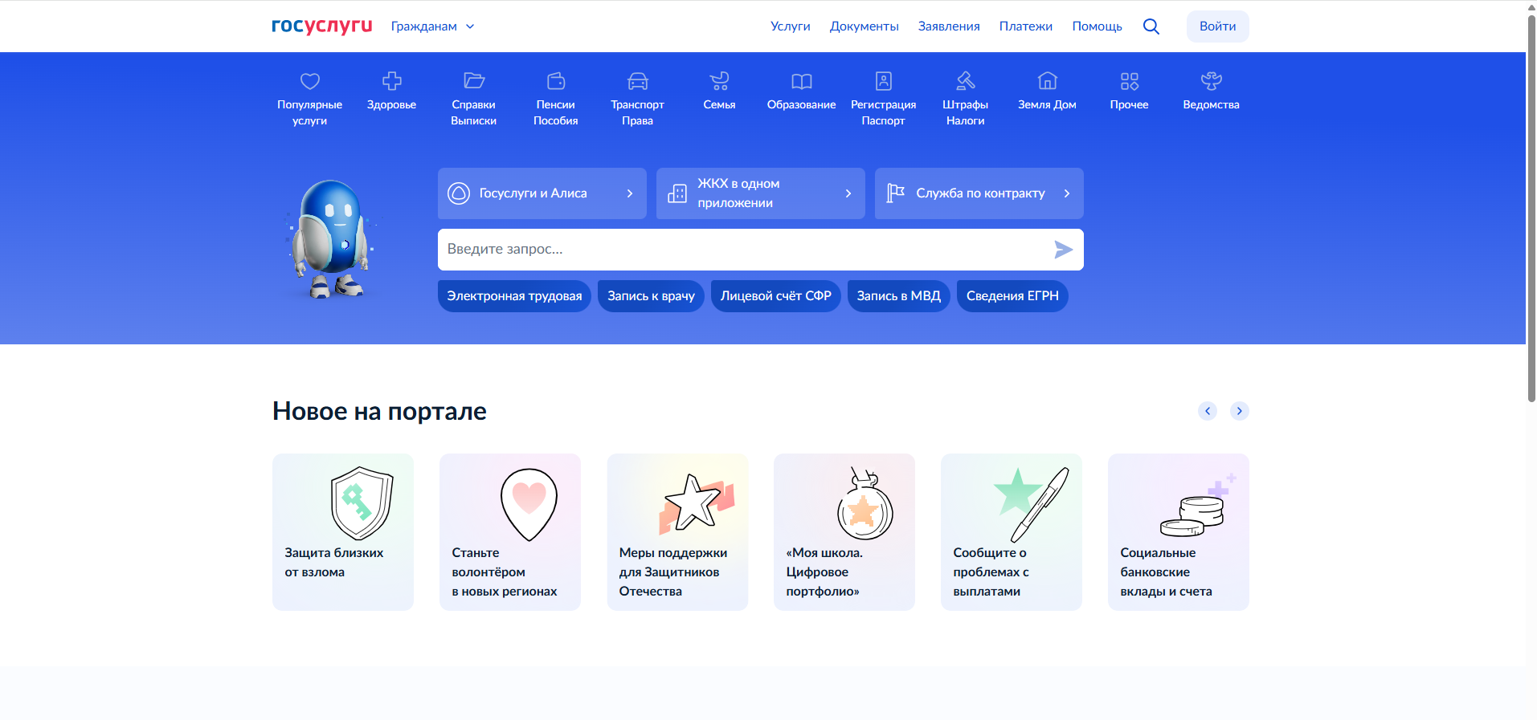The image size is (1537, 720).
Task: Open the Семья stroller icon
Action: 720,81
